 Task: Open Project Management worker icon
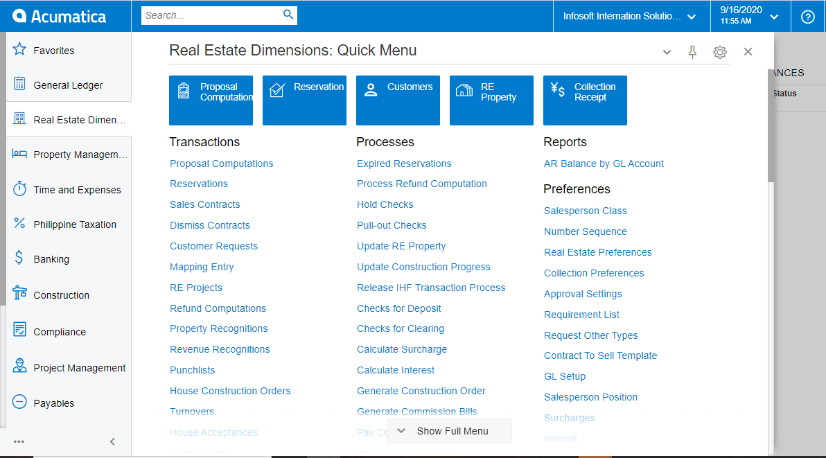[19, 366]
